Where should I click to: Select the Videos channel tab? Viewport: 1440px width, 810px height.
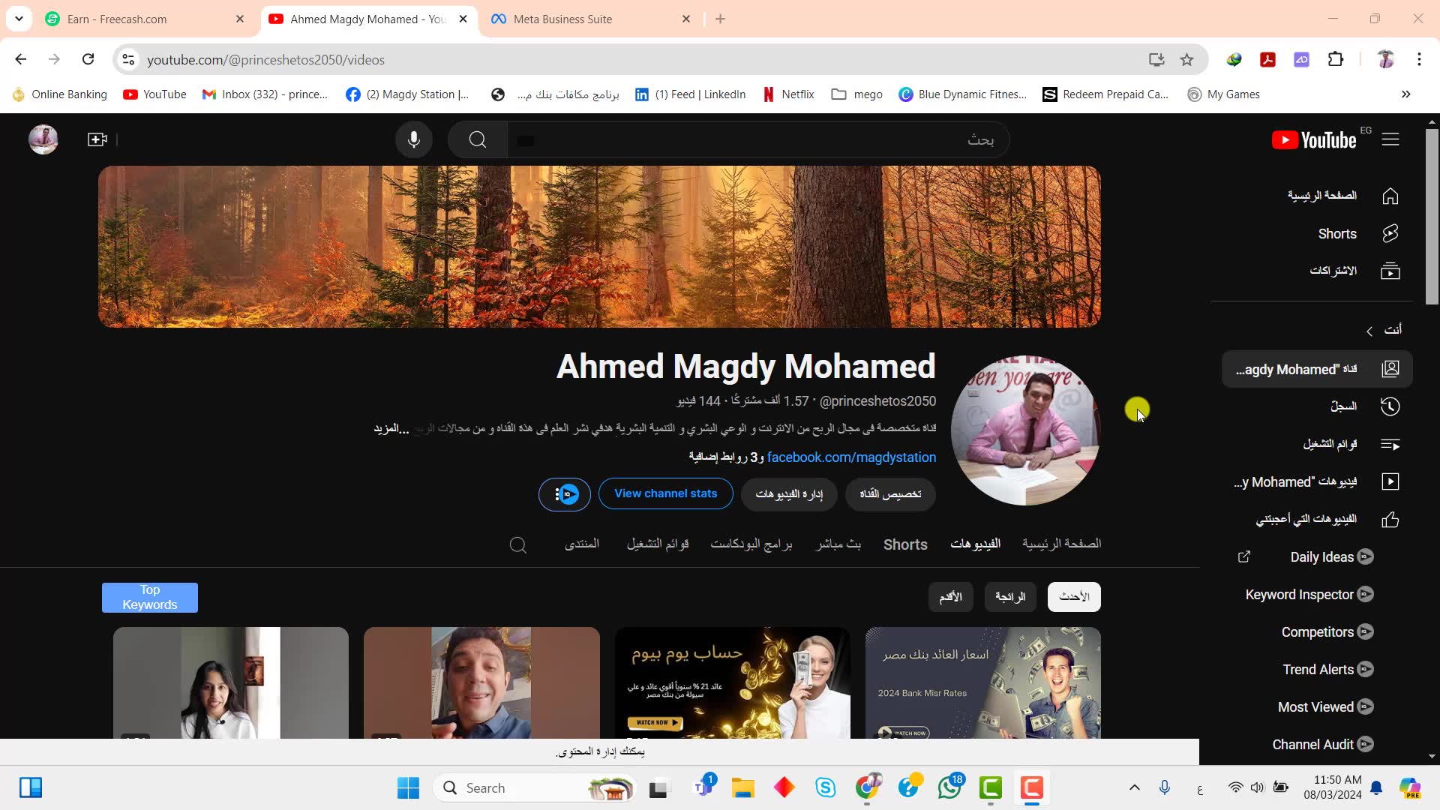click(975, 544)
